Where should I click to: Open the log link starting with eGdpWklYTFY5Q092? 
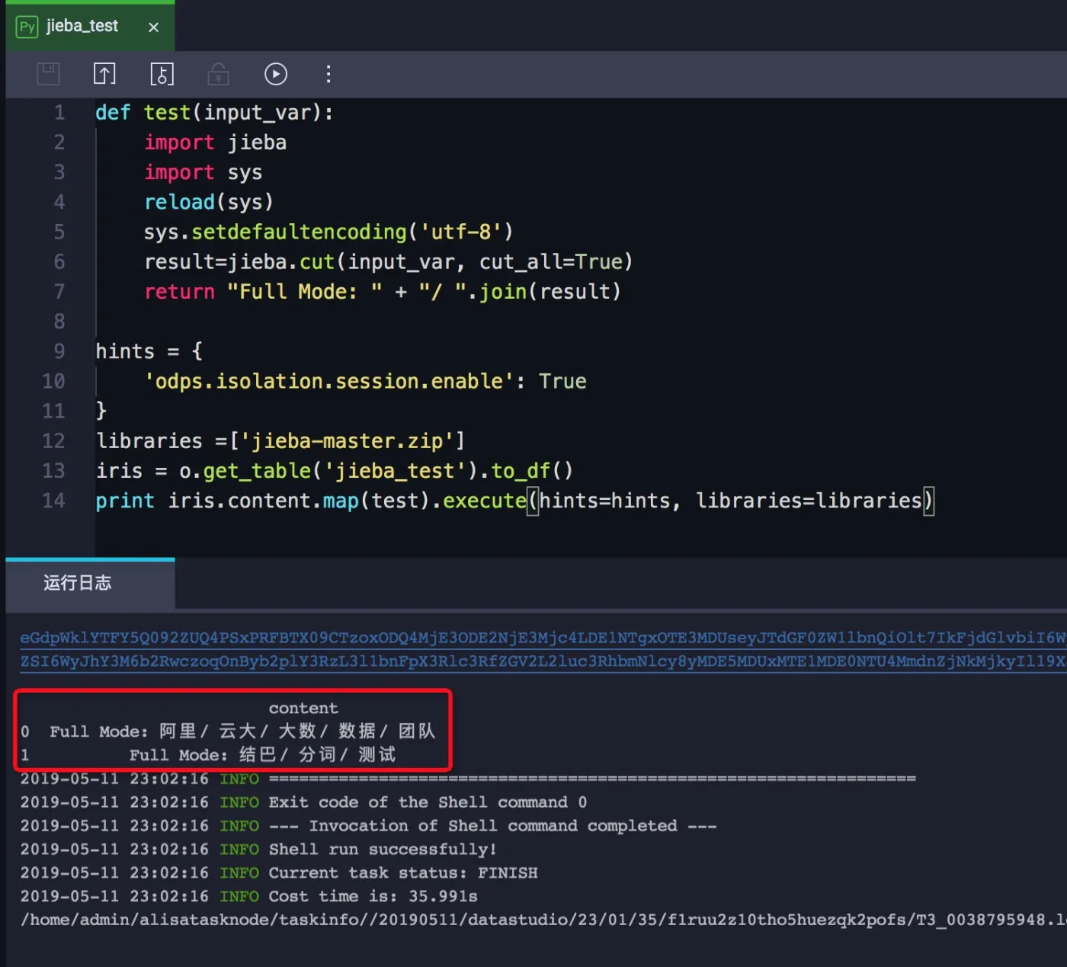(543, 638)
